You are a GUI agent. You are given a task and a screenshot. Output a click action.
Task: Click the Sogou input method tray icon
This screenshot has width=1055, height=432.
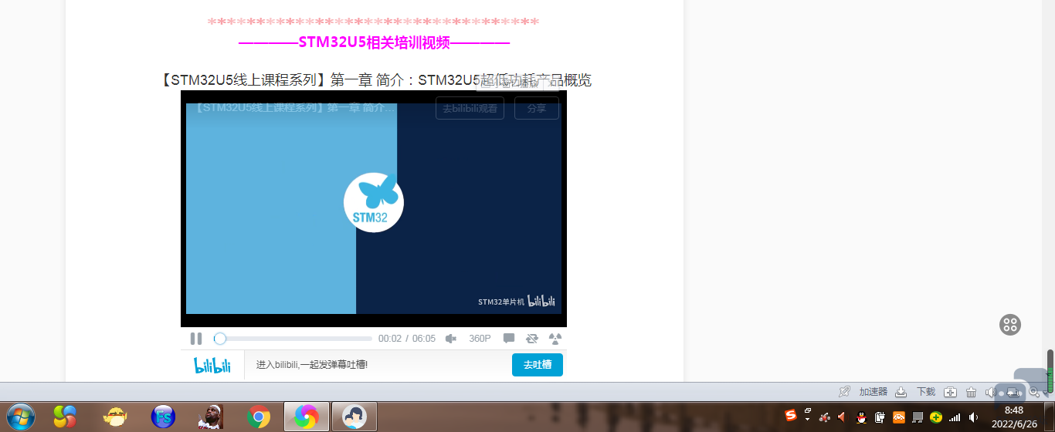(791, 416)
